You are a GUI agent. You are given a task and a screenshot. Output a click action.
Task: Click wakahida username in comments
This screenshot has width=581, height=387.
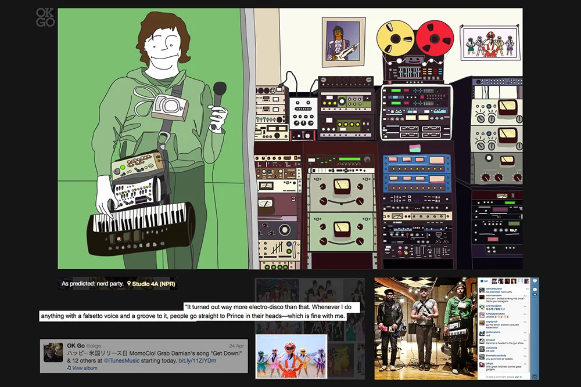pos(492,348)
